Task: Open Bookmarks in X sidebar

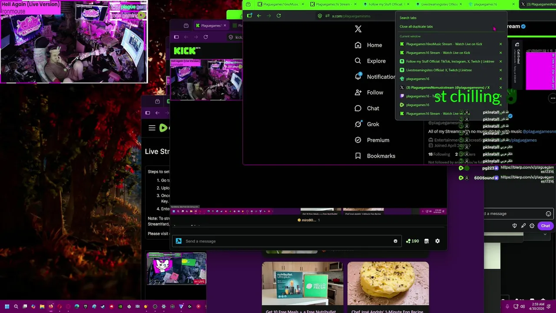Action: click(x=374, y=156)
